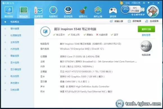Select the 装机必备 colored cube icon
The width and height of the screenshot is (163, 109).
coord(98,12)
